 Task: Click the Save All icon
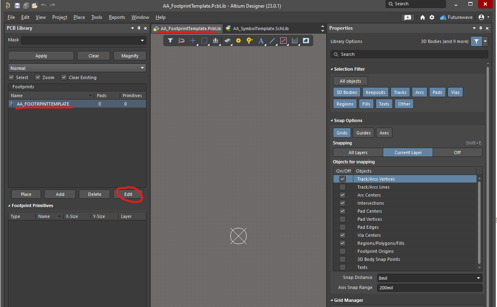pyautogui.click(x=26, y=5)
